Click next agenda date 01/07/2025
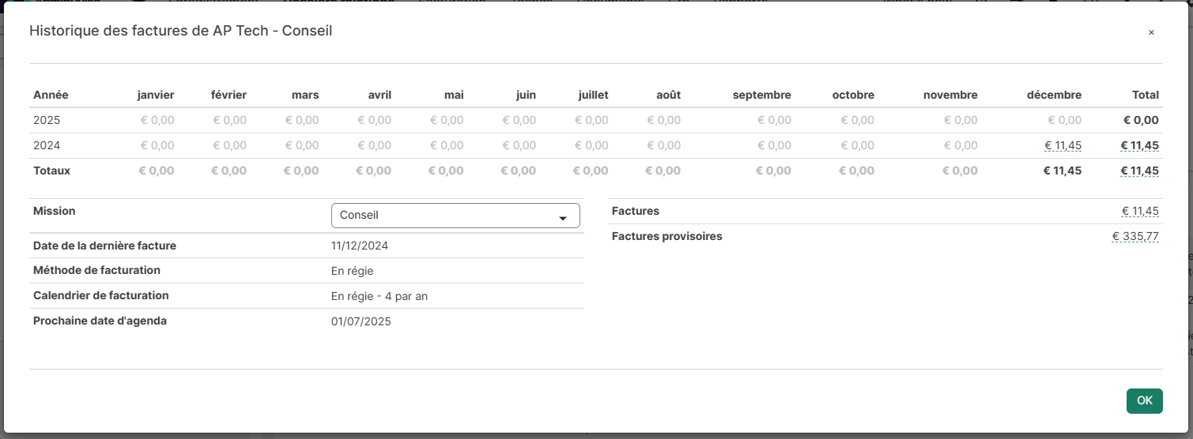1193x439 pixels. coord(361,321)
